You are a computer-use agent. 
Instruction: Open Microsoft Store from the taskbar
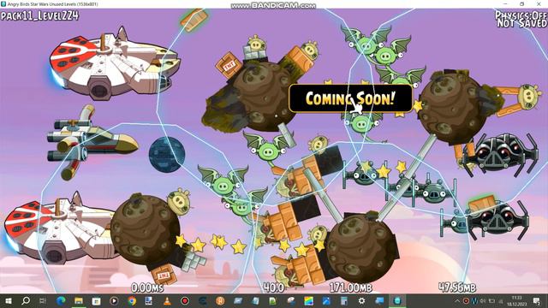click(x=96, y=300)
